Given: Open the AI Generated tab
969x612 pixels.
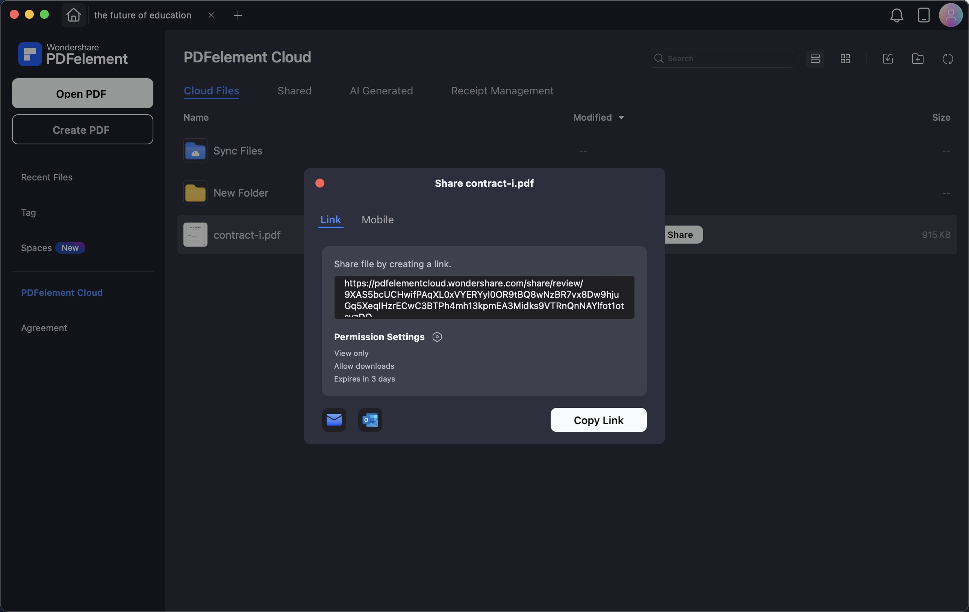Looking at the screenshot, I should [381, 91].
